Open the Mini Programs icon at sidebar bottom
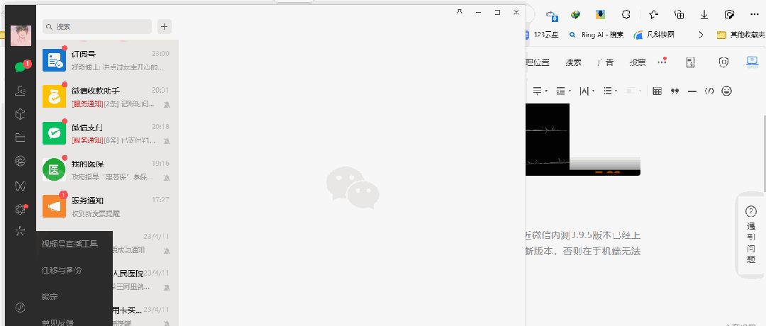This screenshot has height=326, width=766. [20, 308]
